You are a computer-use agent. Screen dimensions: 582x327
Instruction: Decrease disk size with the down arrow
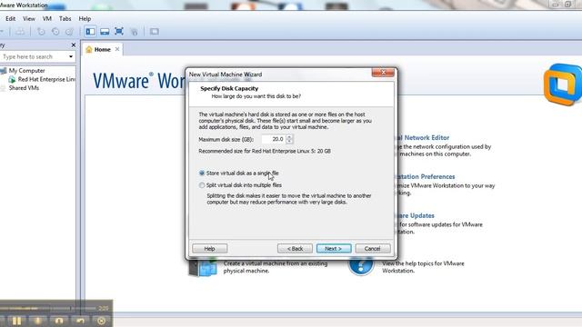click(x=289, y=142)
